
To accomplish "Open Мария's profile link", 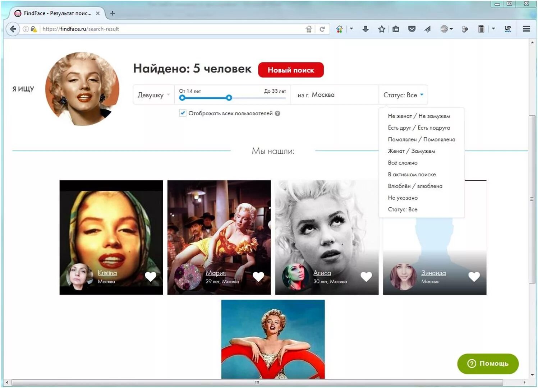I will (216, 273).
